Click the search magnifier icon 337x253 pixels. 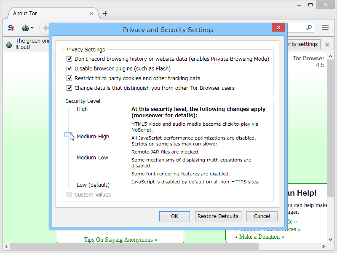pos(309,27)
